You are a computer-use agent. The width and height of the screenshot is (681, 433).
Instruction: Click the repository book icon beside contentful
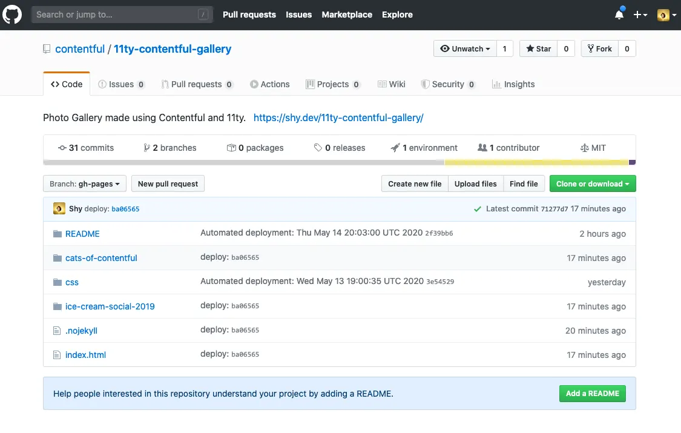(x=47, y=49)
